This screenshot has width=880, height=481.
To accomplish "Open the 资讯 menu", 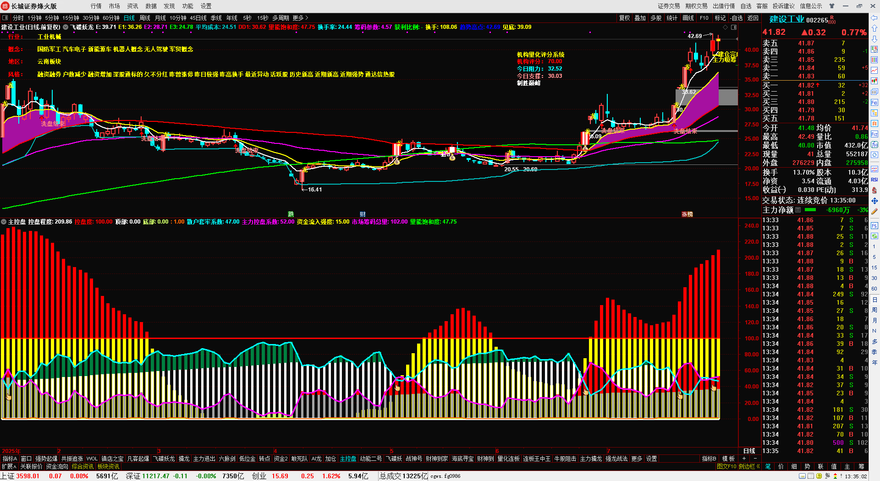I will coord(133,6).
